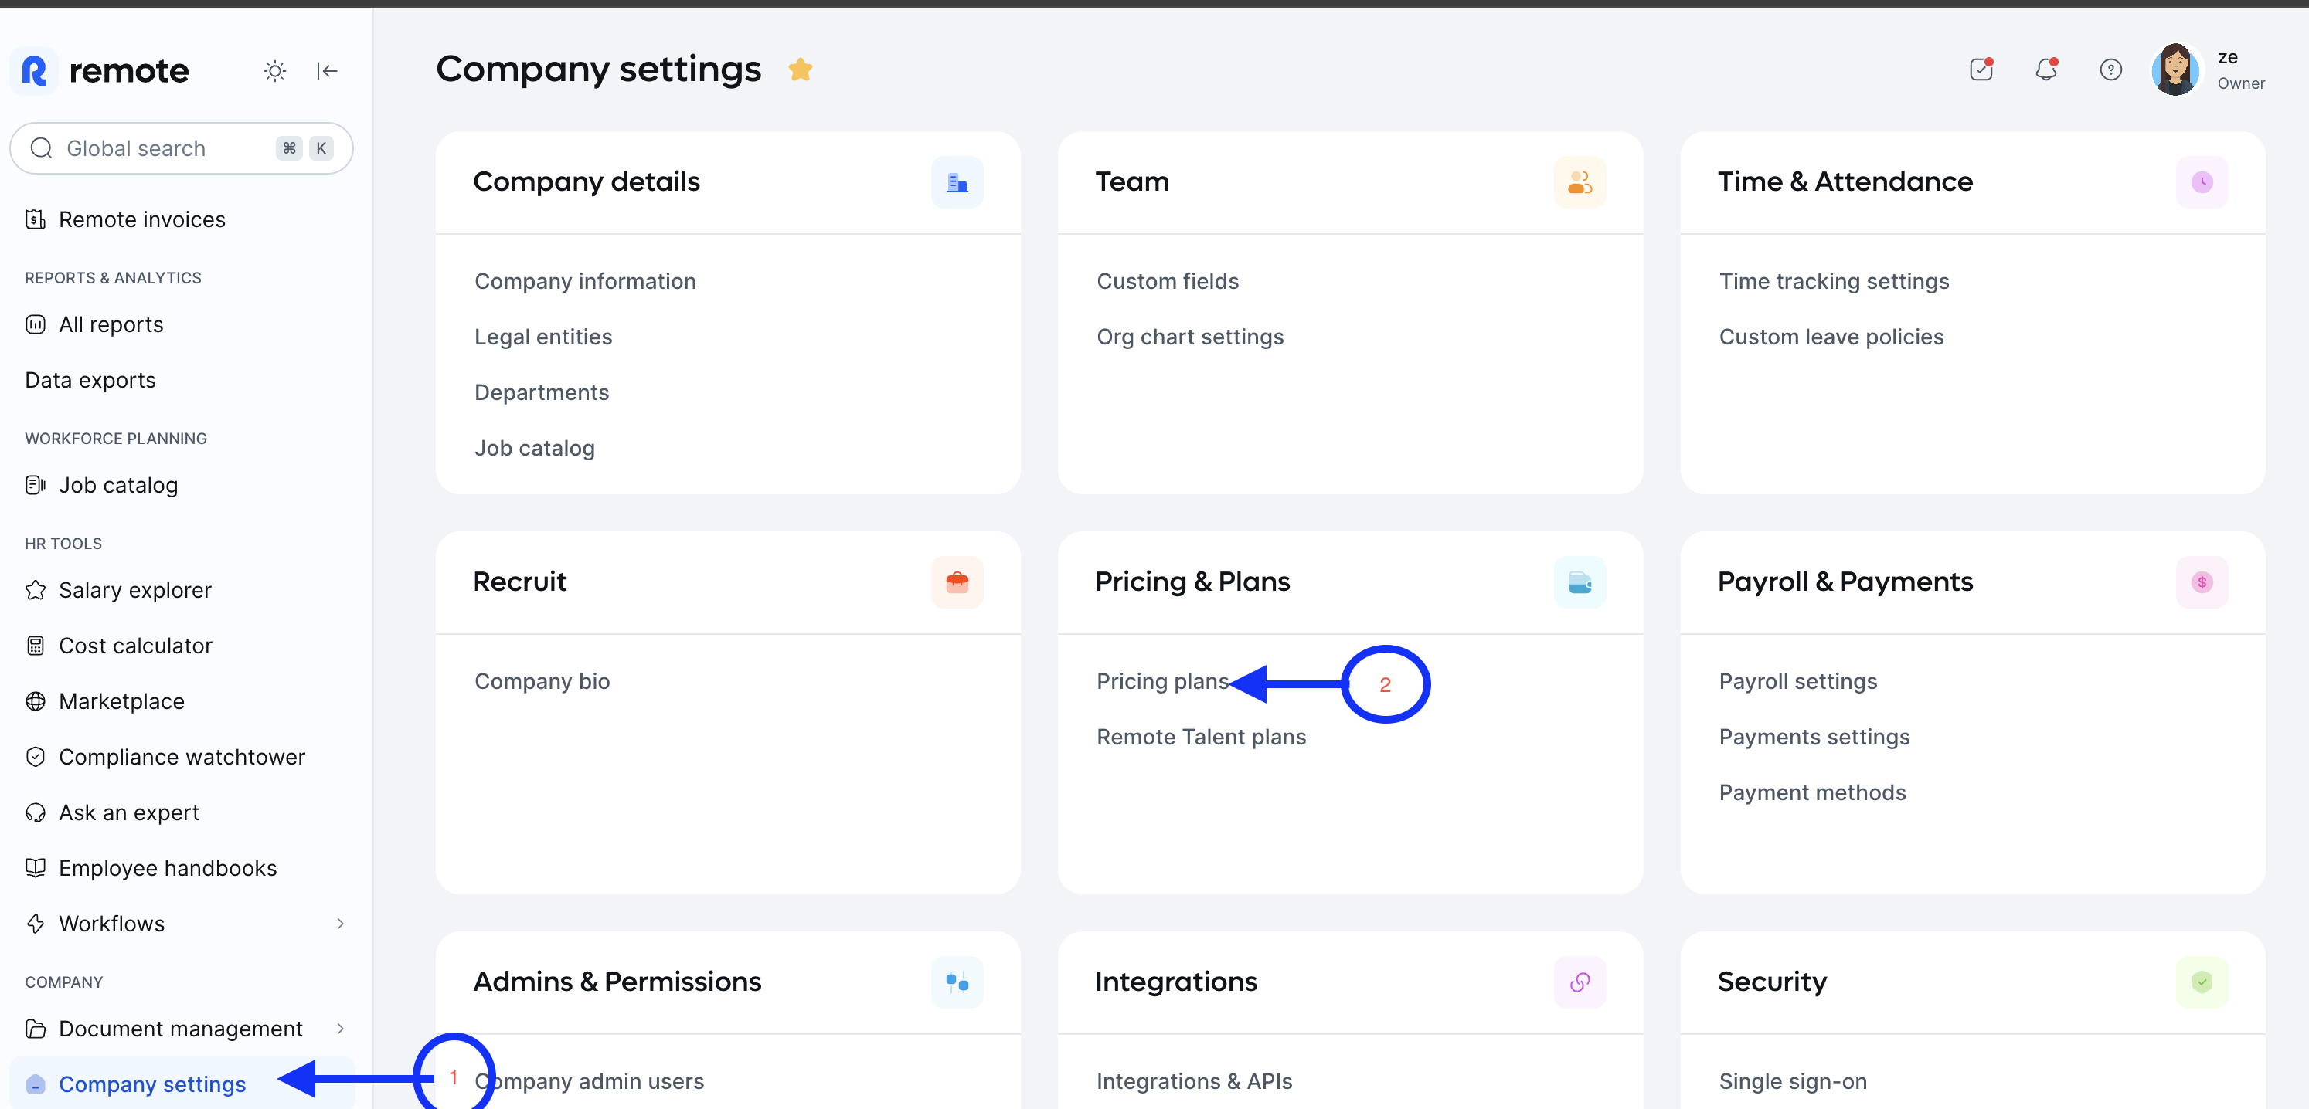Open Remote Talent plans link
This screenshot has width=2309, height=1109.
[1201, 736]
